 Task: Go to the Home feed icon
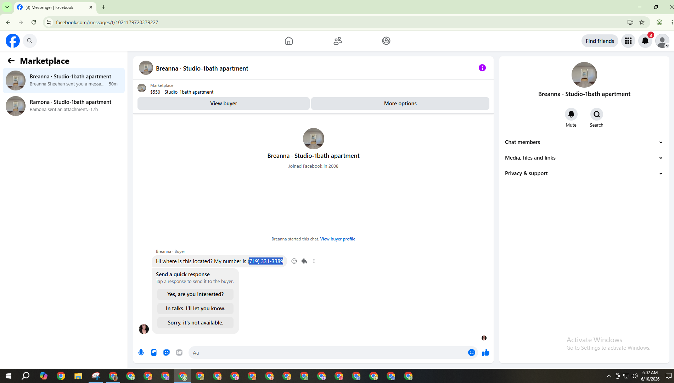click(x=289, y=41)
